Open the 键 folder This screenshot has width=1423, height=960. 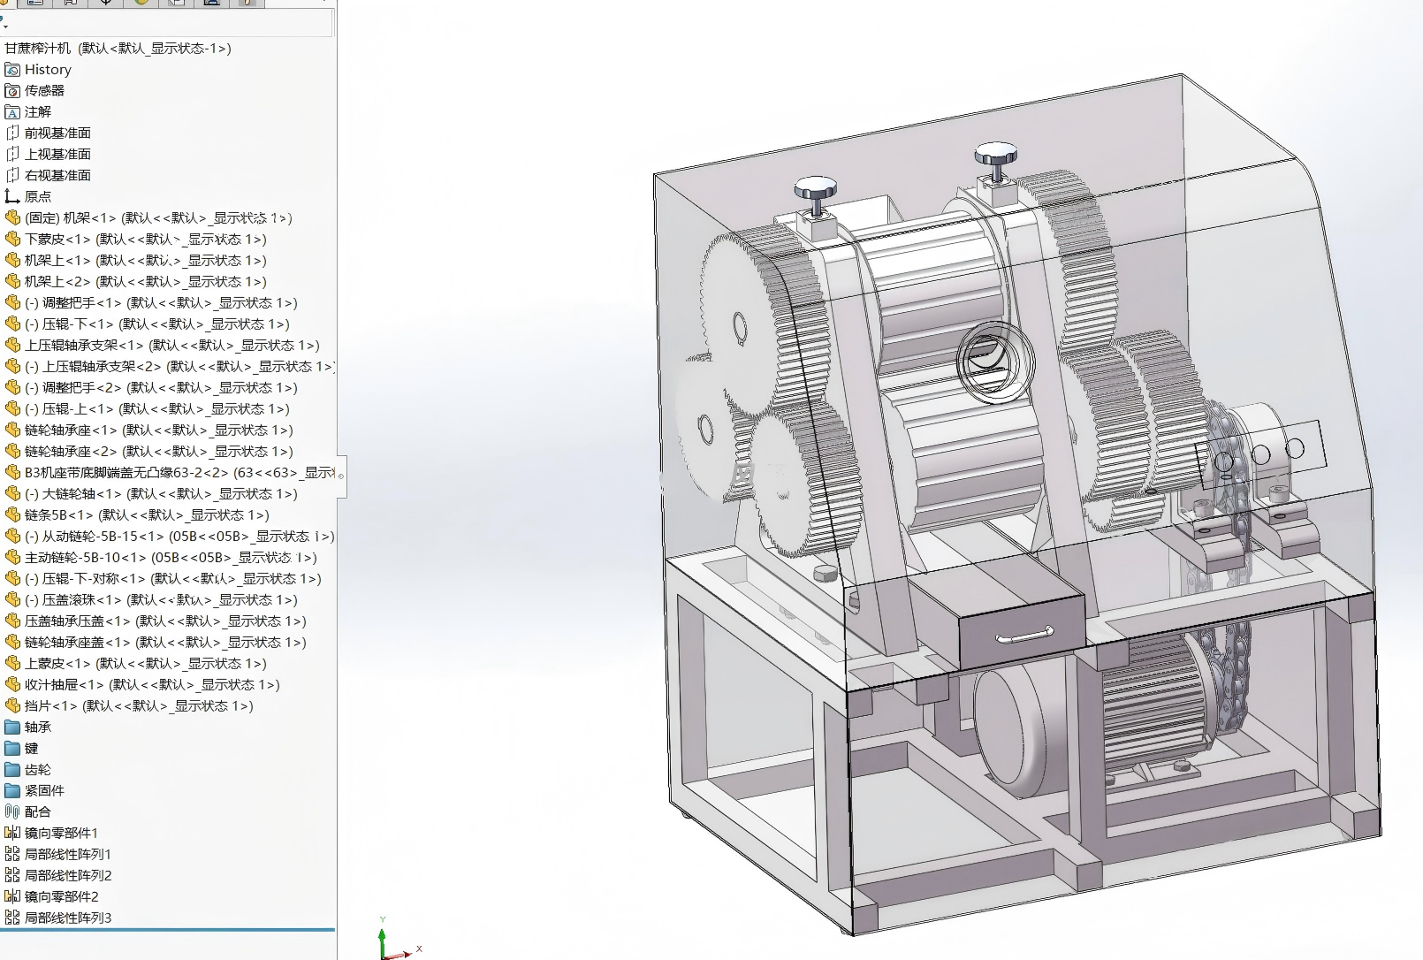[32, 748]
